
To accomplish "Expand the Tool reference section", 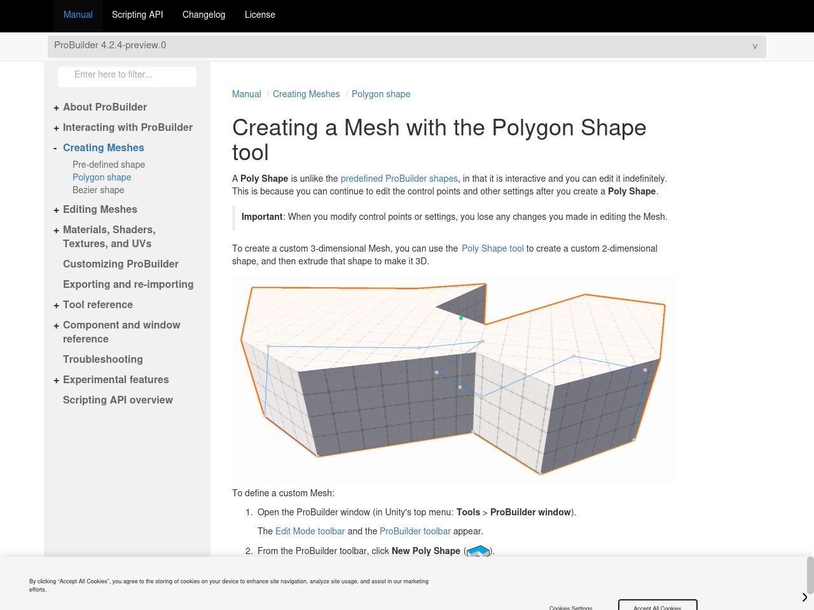I will tap(56, 306).
